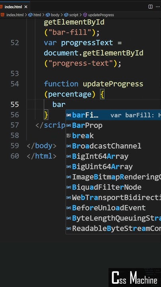This screenshot has width=161, height=287.
Task: Click line number 58 in the gutter
Action: 15,136
